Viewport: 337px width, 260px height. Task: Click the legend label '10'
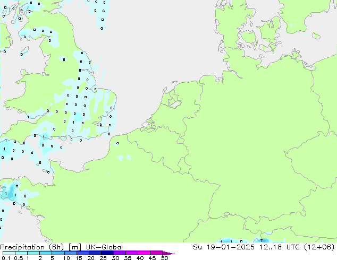[66, 258]
